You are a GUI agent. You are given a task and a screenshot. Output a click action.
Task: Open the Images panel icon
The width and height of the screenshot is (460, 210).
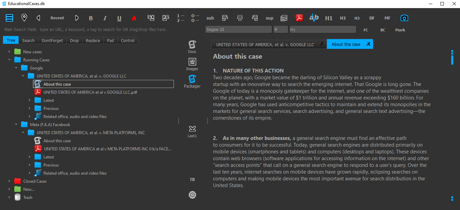coord(192,64)
